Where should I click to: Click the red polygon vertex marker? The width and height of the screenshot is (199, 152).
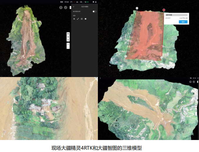(x=164, y=10)
